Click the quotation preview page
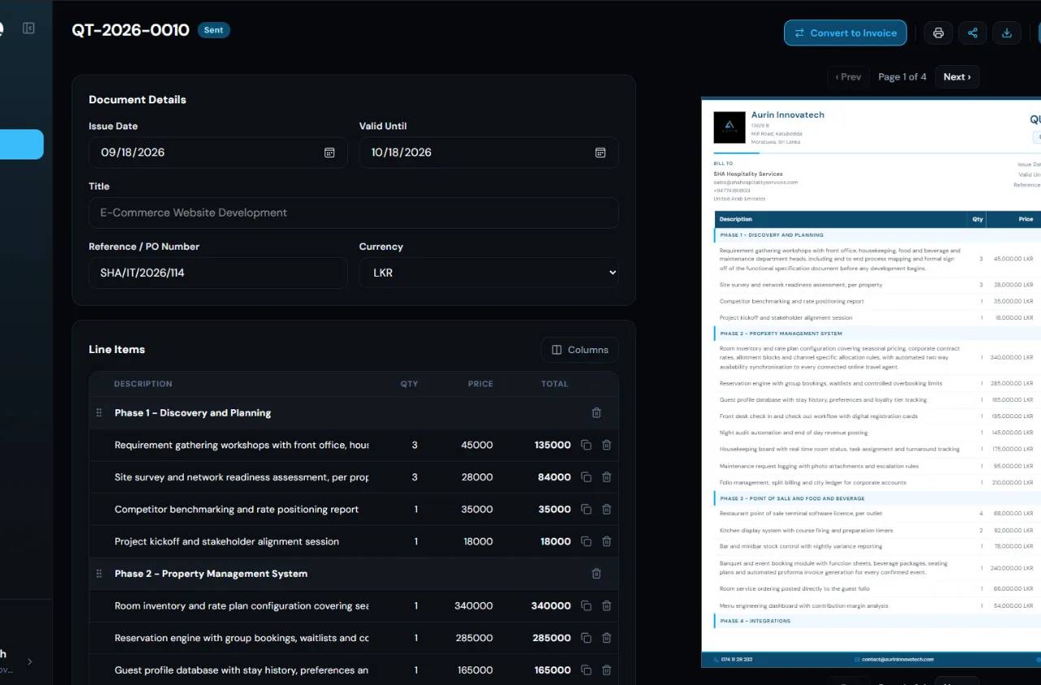Viewport: 1041px width, 685px height. (x=871, y=382)
